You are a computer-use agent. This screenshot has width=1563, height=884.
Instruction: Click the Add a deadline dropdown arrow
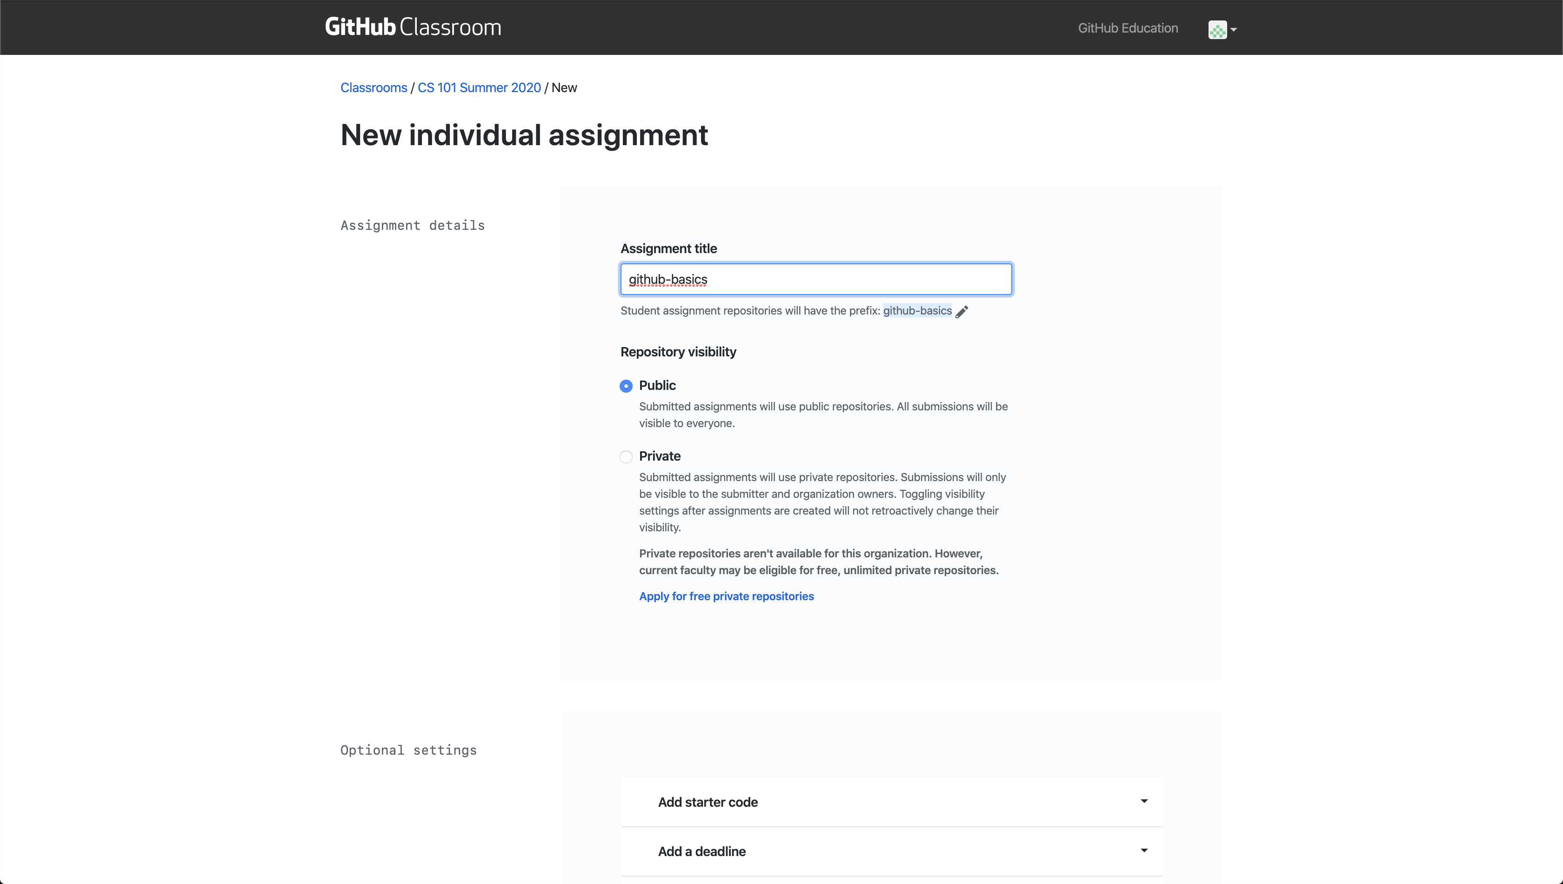point(1144,851)
